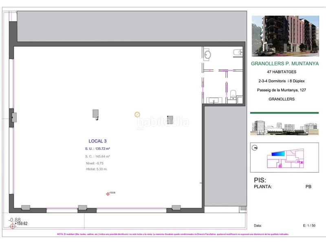The width and height of the screenshot is (326, 245).
Task: Expand the PIS section header
Action: pos(258,179)
